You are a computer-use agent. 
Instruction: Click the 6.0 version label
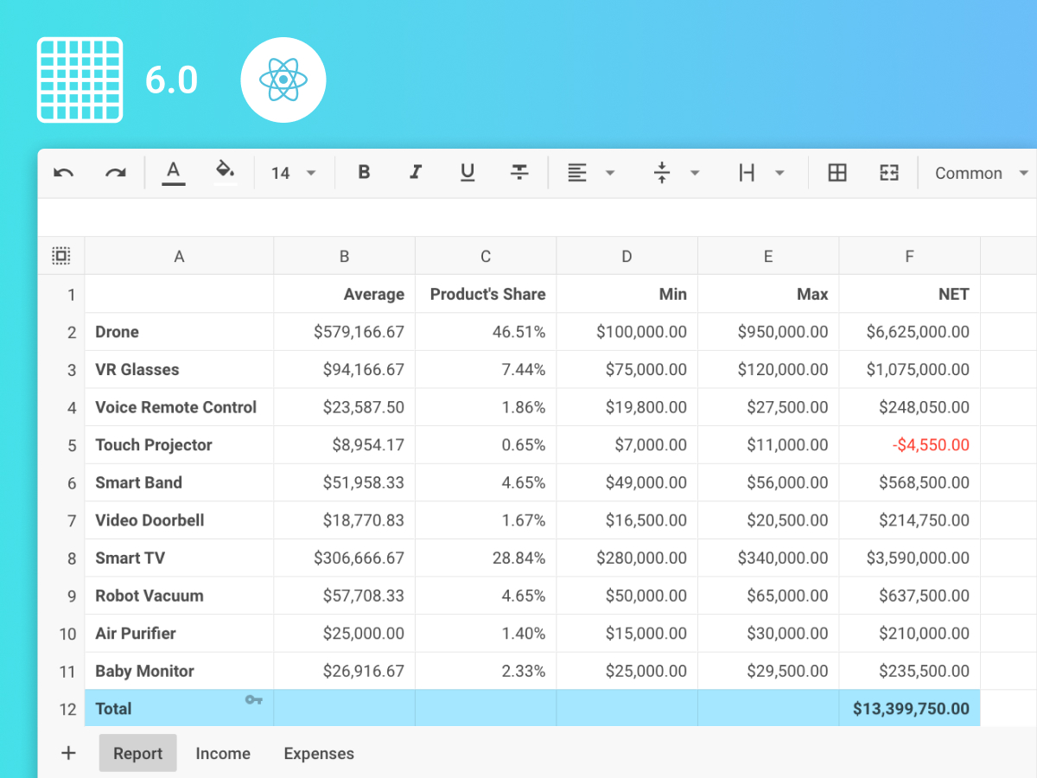(171, 80)
